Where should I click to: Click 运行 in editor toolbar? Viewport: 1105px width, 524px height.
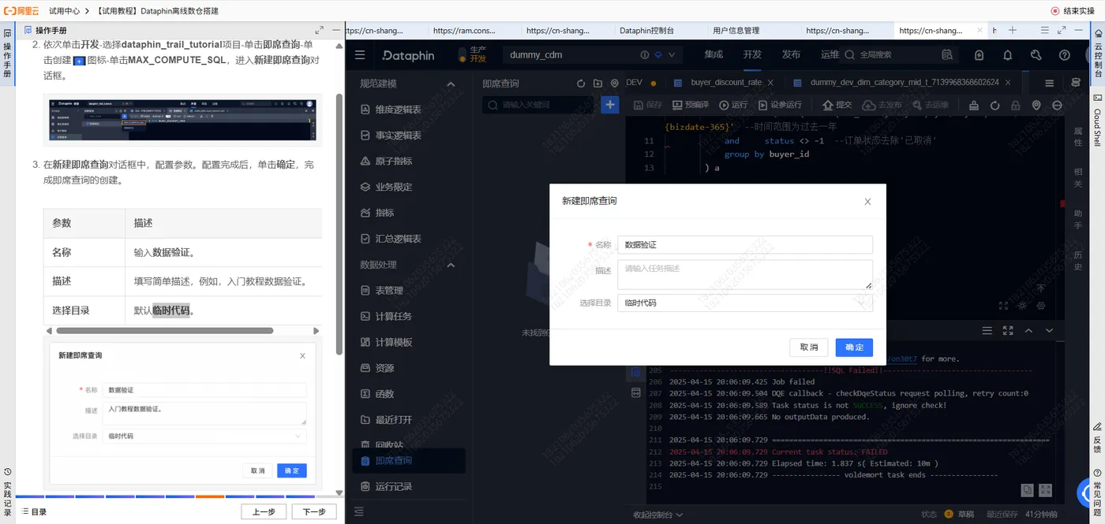click(x=733, y=105)
